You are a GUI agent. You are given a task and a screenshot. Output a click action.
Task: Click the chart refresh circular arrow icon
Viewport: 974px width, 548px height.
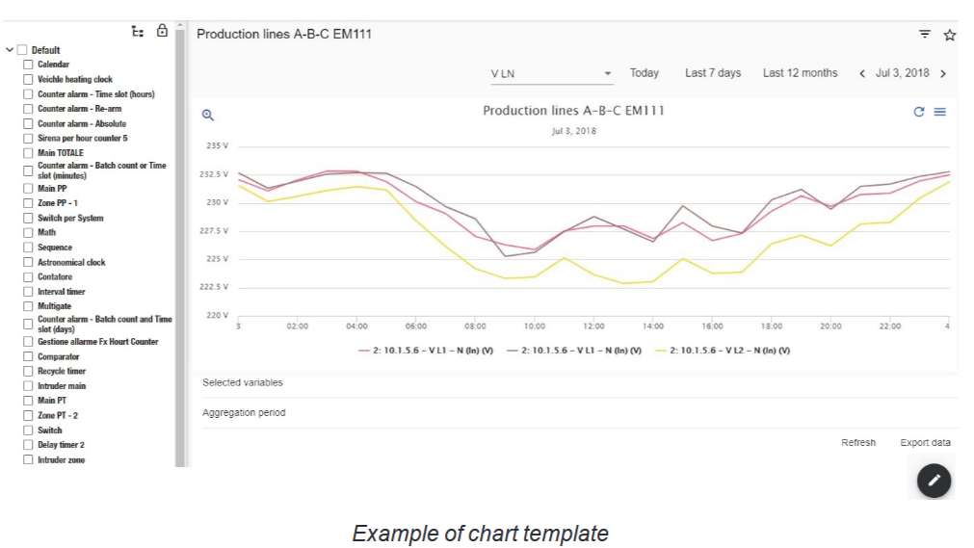click(x=919, y=112)
